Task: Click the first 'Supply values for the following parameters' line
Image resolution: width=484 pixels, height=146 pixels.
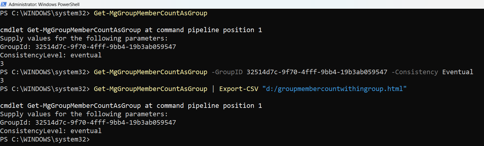Action: click(x=84, y=38)
